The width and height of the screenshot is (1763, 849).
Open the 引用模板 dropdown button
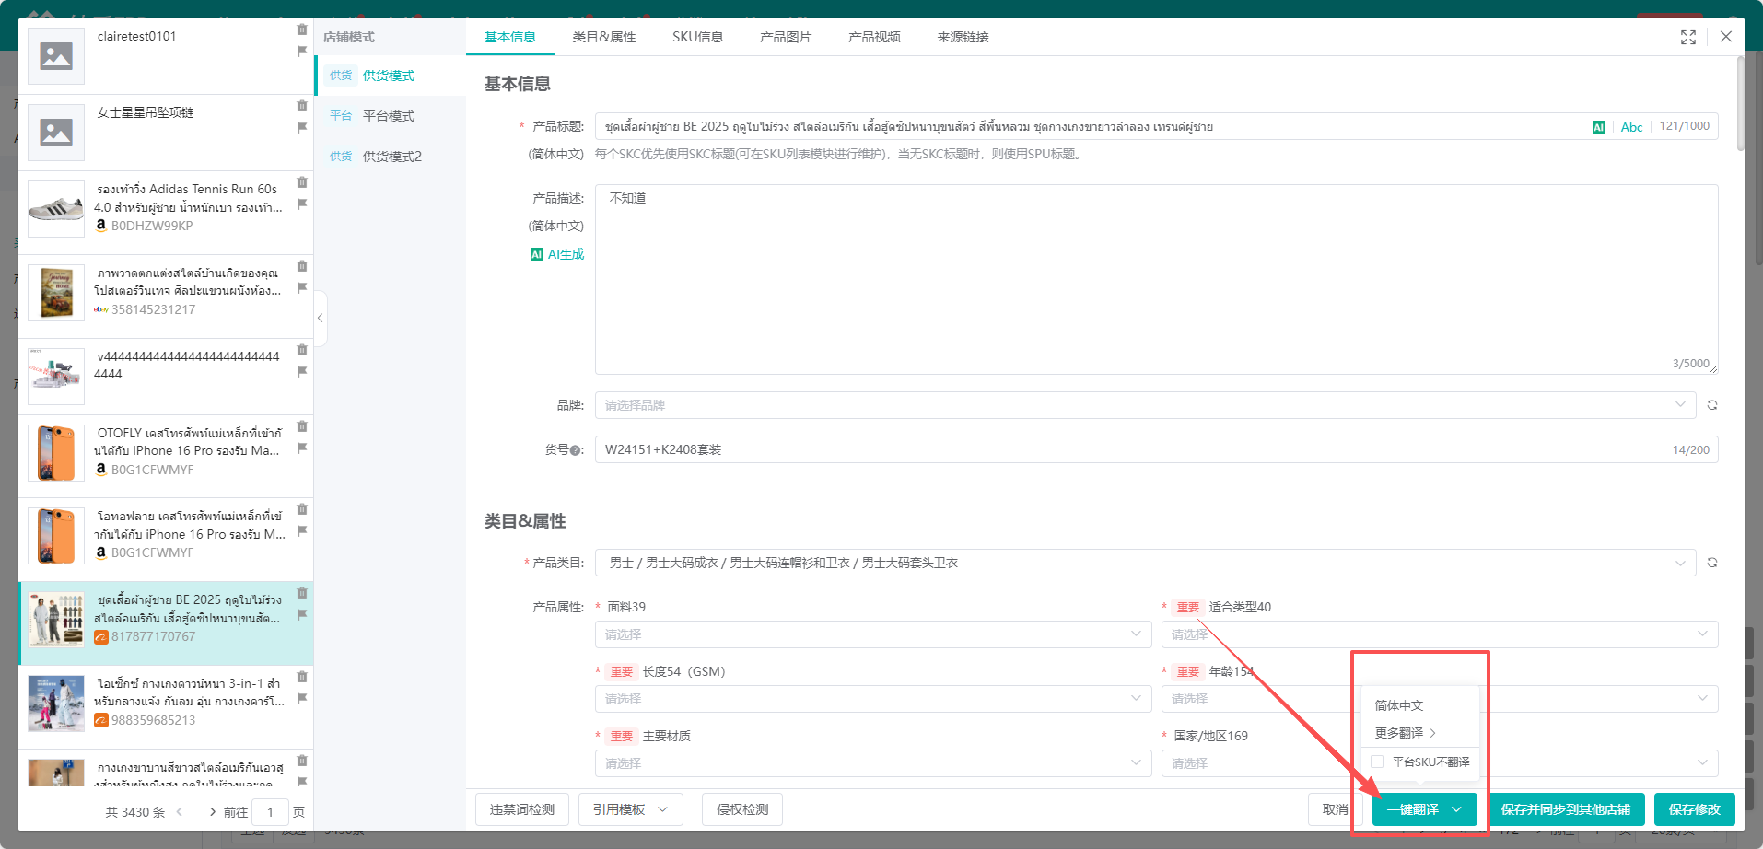tap(630, 809)
